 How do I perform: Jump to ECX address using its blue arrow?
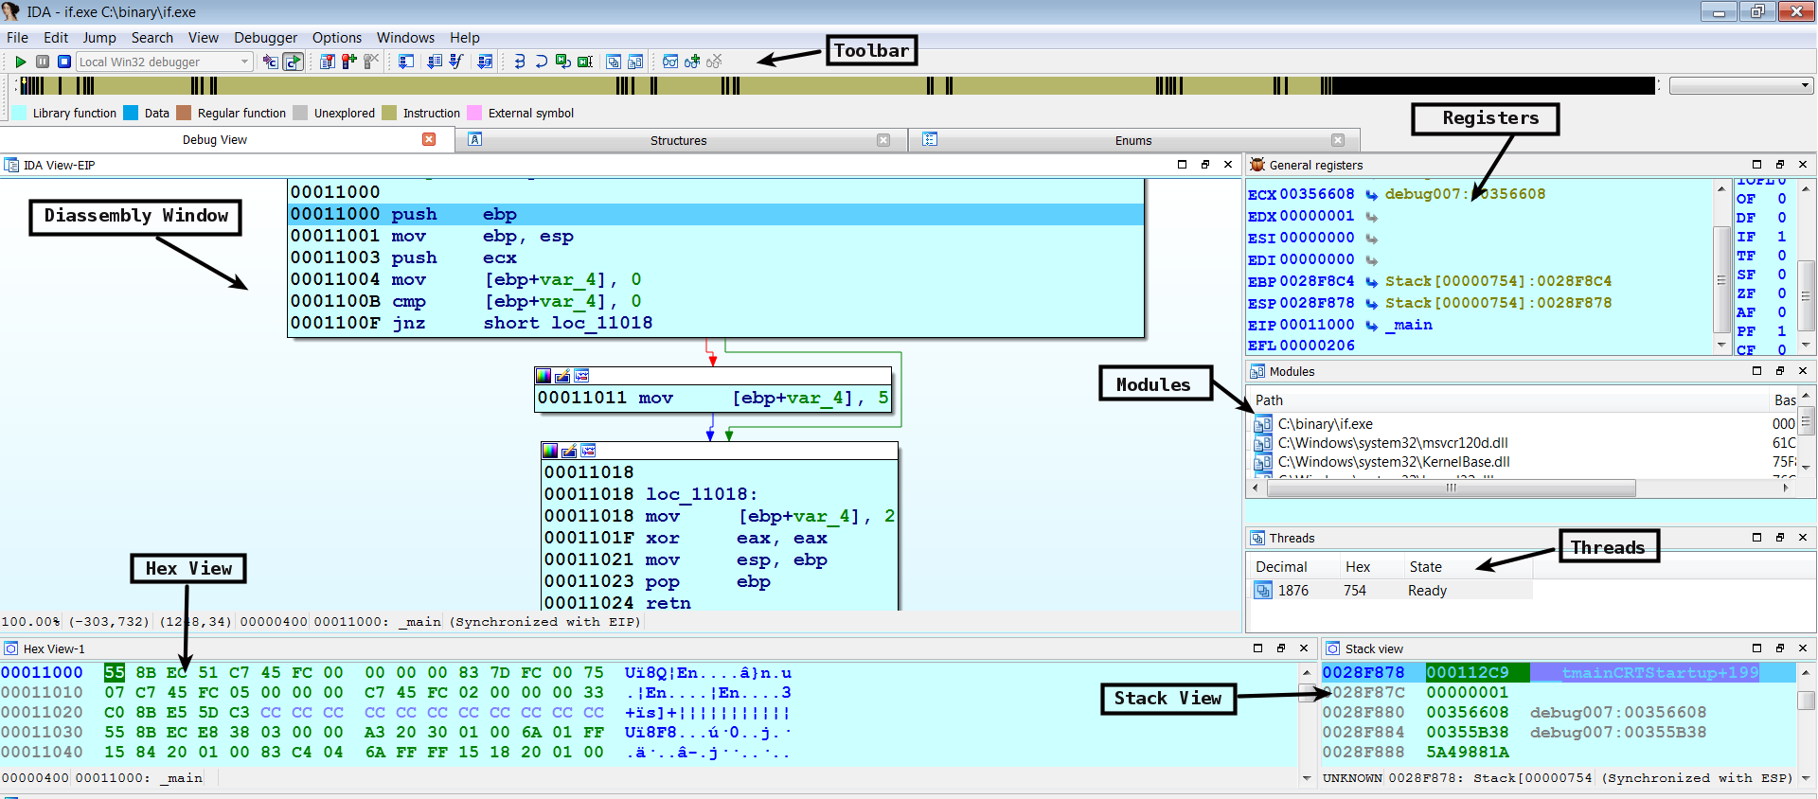click(1371, 195)
